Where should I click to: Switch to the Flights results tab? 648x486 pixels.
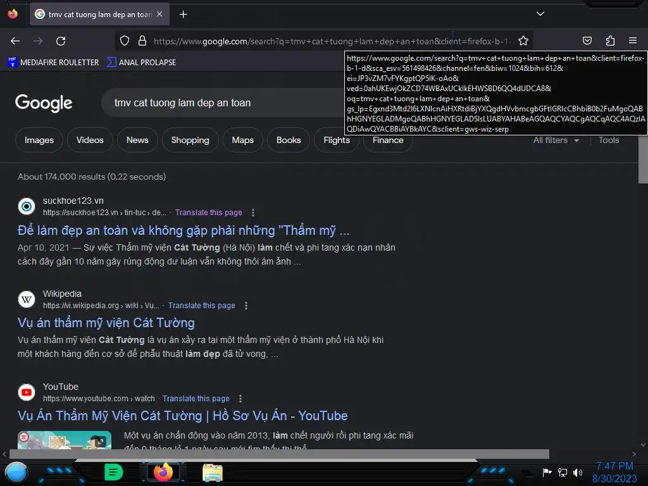coord(337,140)
